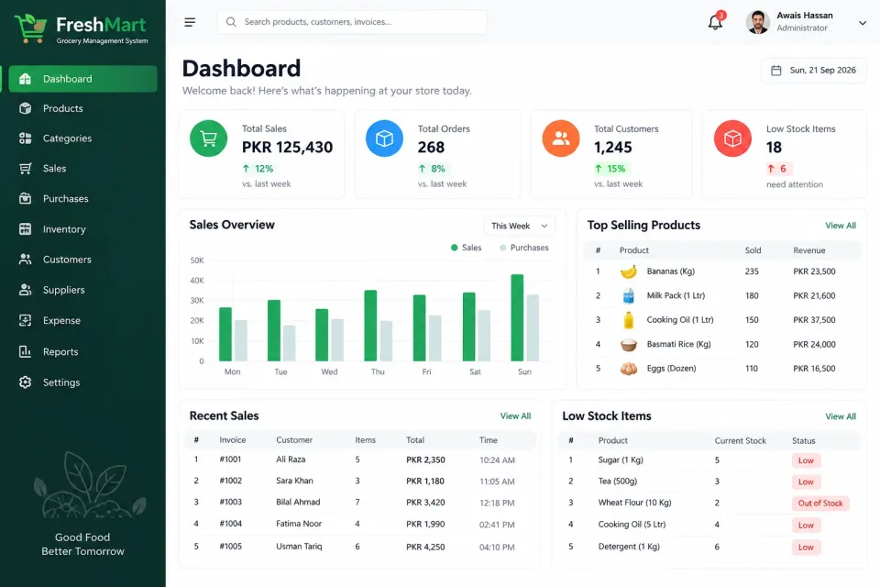Click the Purchases bag icon in sidebar
The image size is (880, 587).
coord(26,198)
